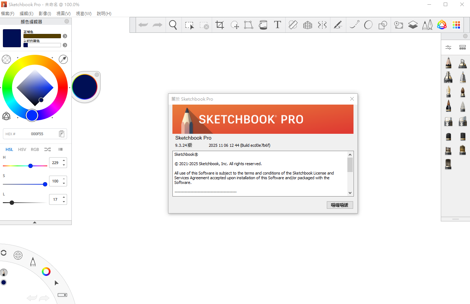Screen dimensions: 470x304
Task: Click the HEX value input field
Action: click(x=35, y=134)
